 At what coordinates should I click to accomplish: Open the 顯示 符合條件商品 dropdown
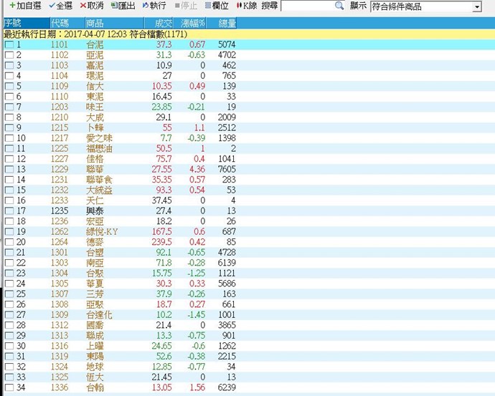tap(426, 6)
